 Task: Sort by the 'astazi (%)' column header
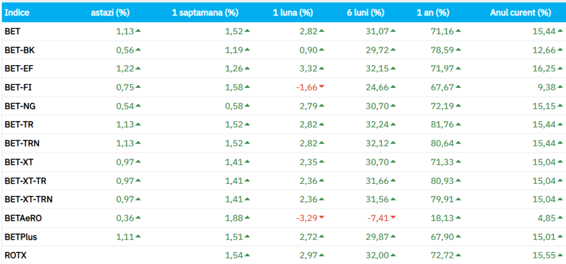coord(111,13)
